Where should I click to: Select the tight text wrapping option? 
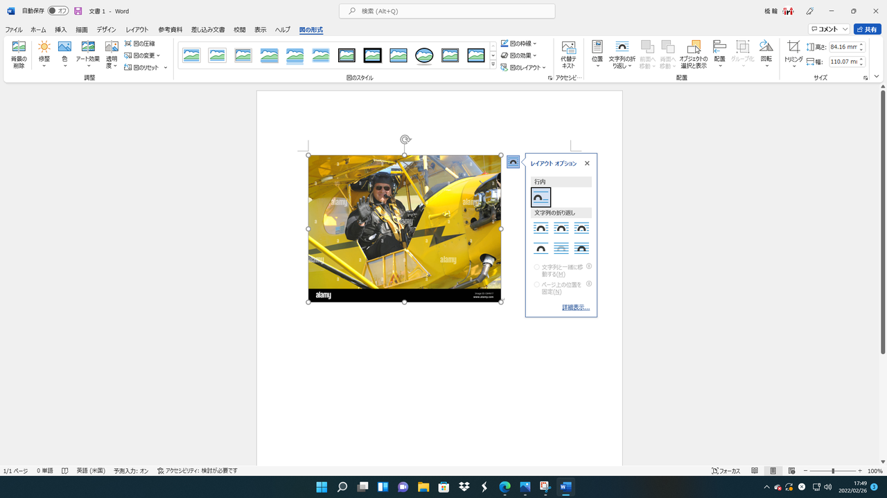click(x=561, y=228)
